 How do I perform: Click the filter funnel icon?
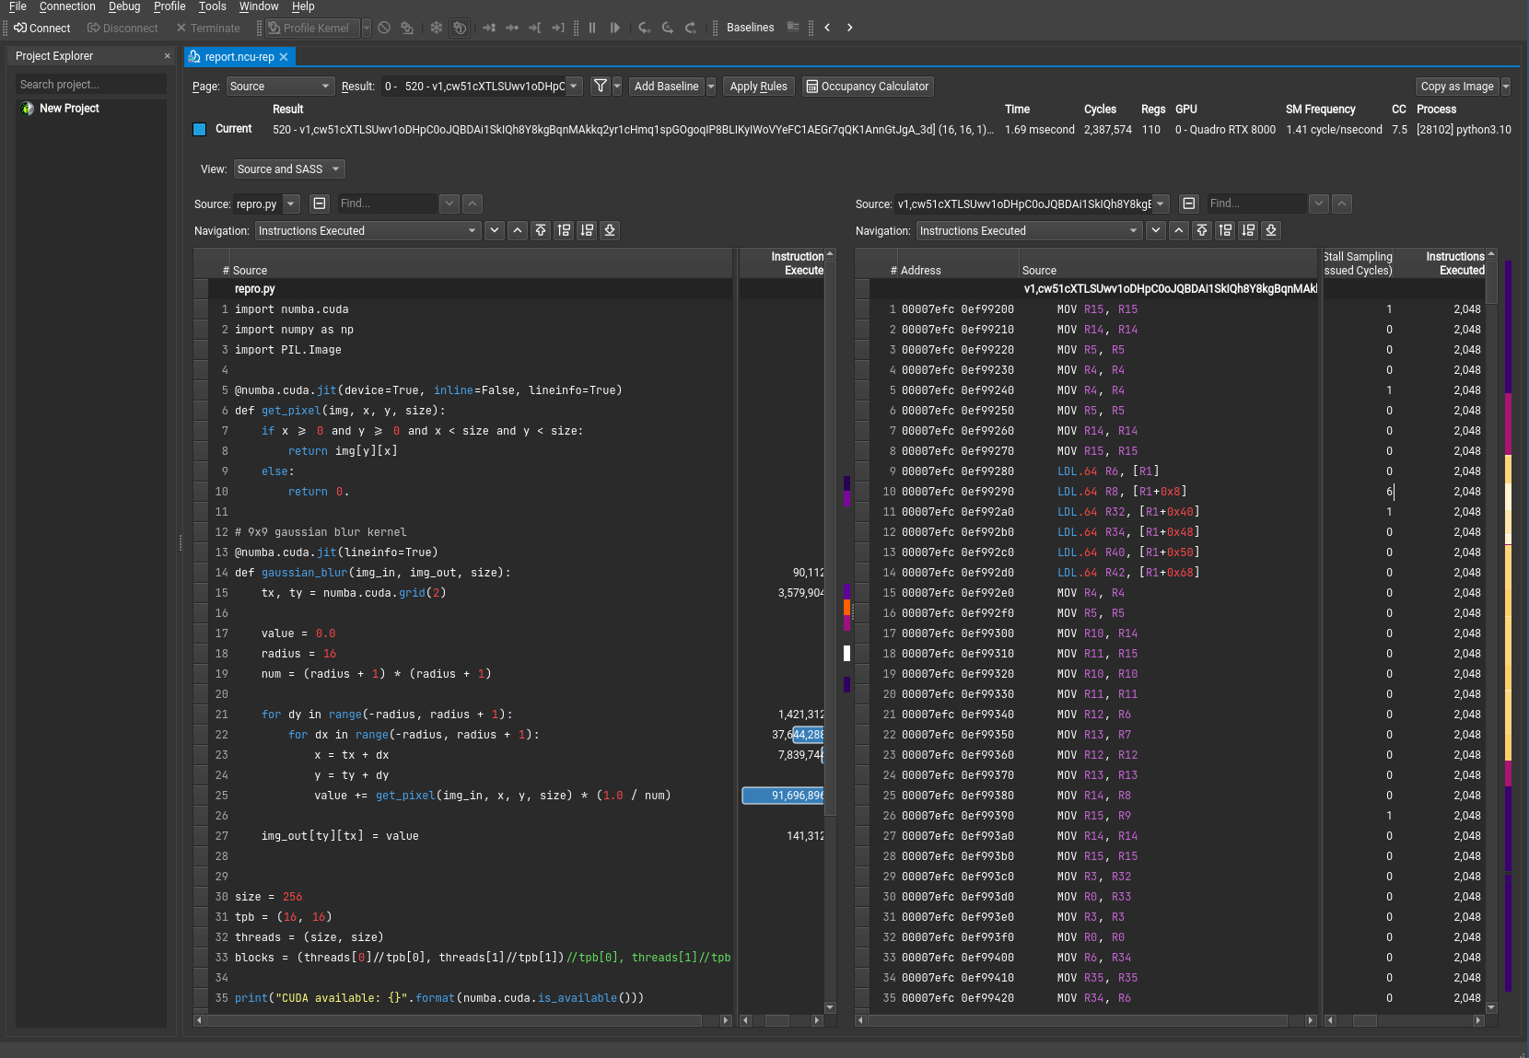(601, 86)
